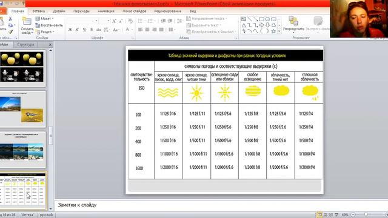Click the zoom slider handle in status bar
This screenshot has width=388, height=218.
coord(366,215)
